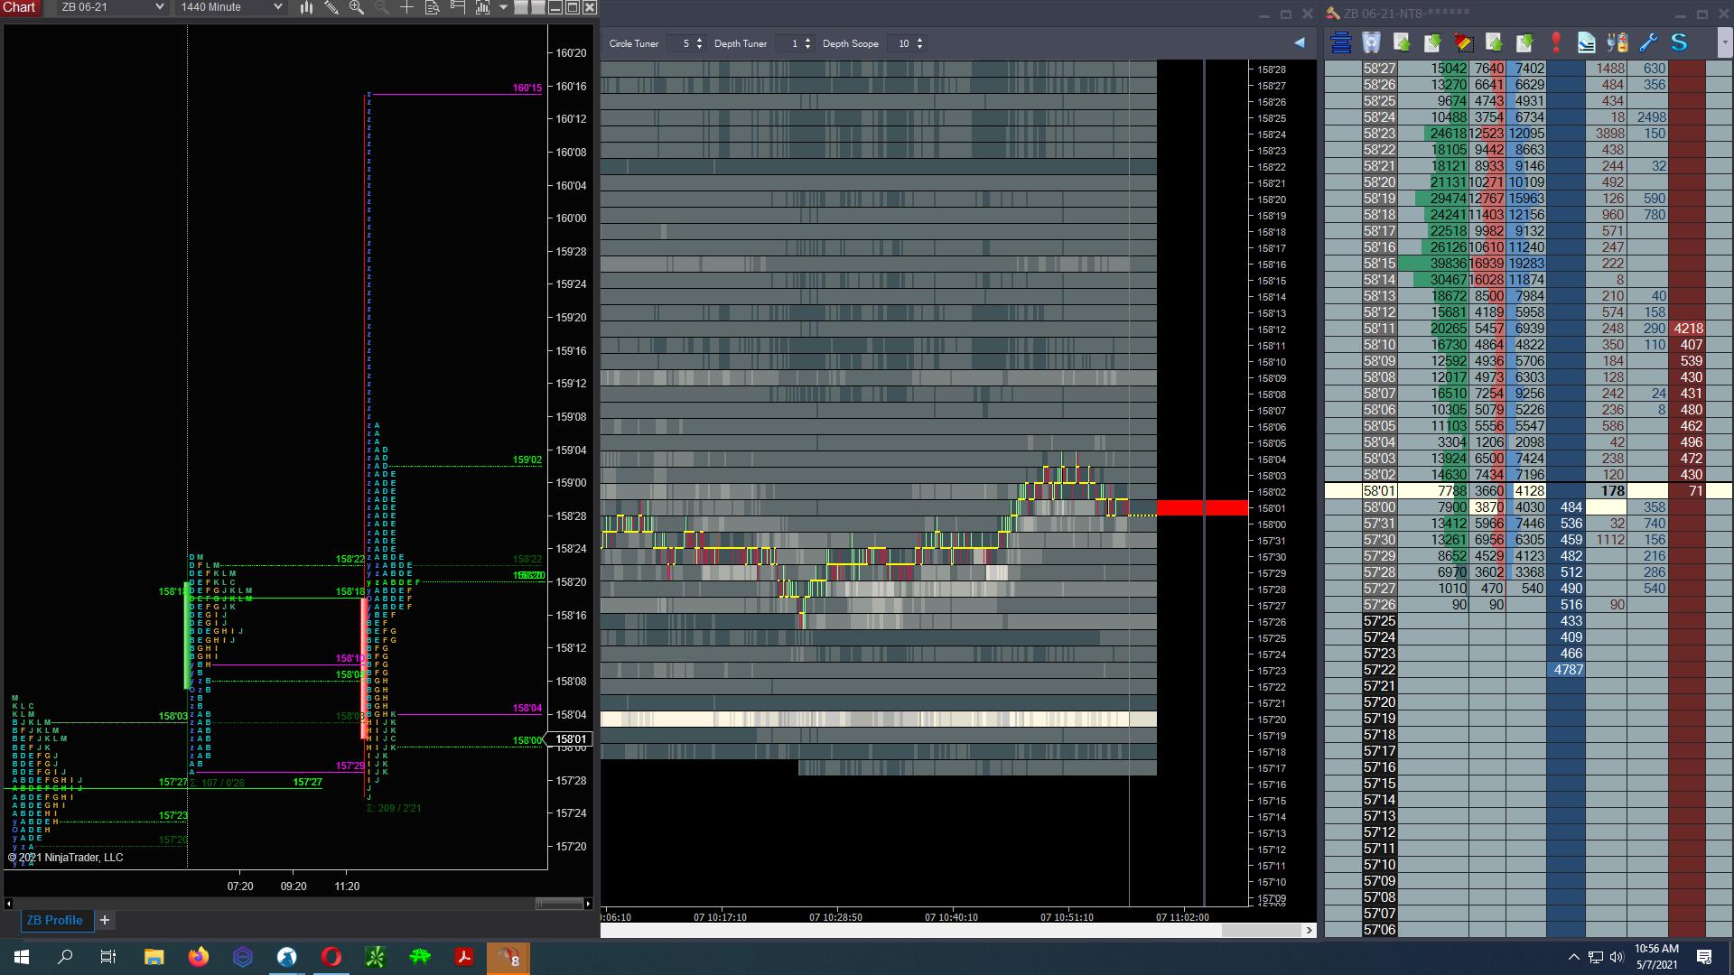Screen dimensions: 1734x975
Task: Increase the Depth Tuner value
Action: [807, 40]
